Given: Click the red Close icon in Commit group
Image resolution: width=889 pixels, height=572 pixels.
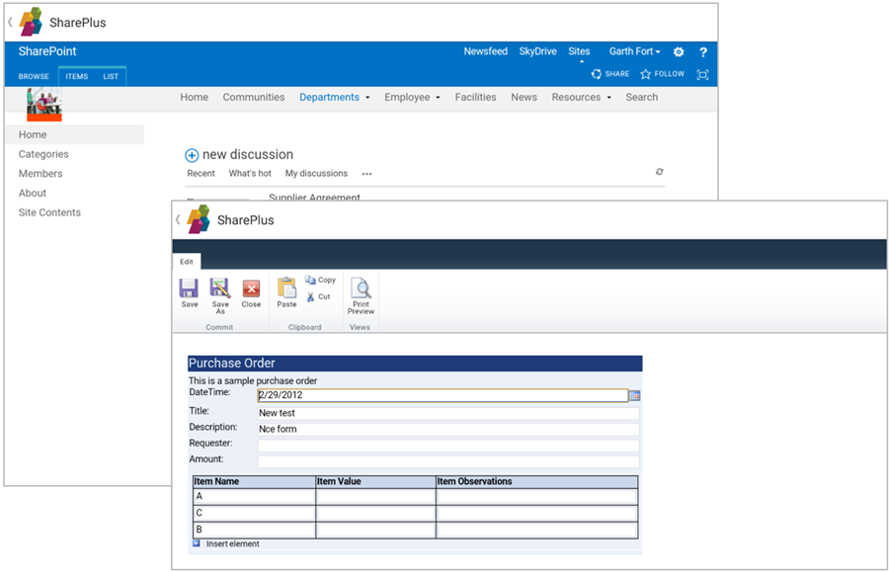Looking at the screenshot, I should pos(251,288).
